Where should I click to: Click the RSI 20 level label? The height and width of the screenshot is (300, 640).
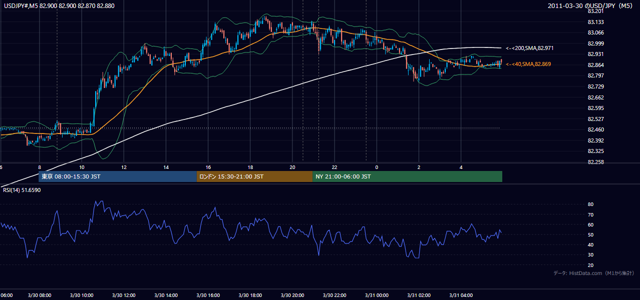[x=590, y=265]
